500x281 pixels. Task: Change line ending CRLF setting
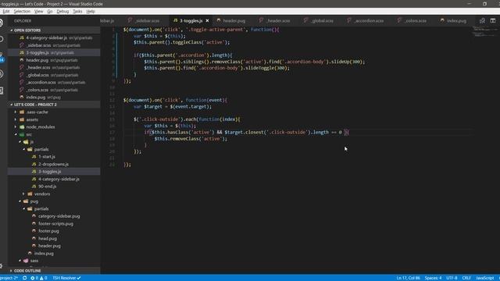[x=466, y=278]
